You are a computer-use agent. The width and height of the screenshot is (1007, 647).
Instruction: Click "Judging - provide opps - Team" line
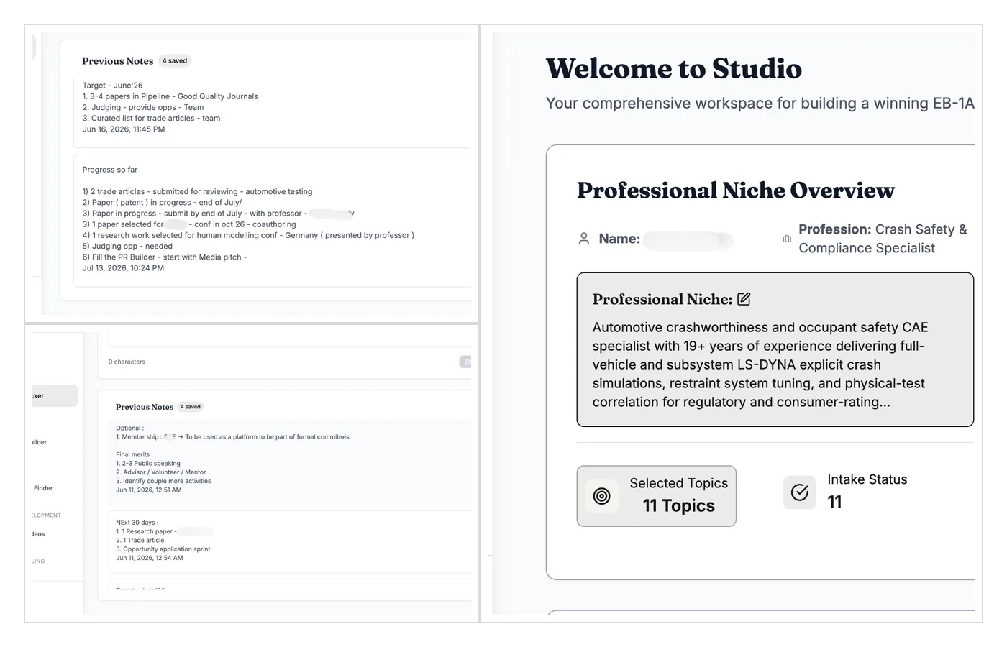pos(143,107)
